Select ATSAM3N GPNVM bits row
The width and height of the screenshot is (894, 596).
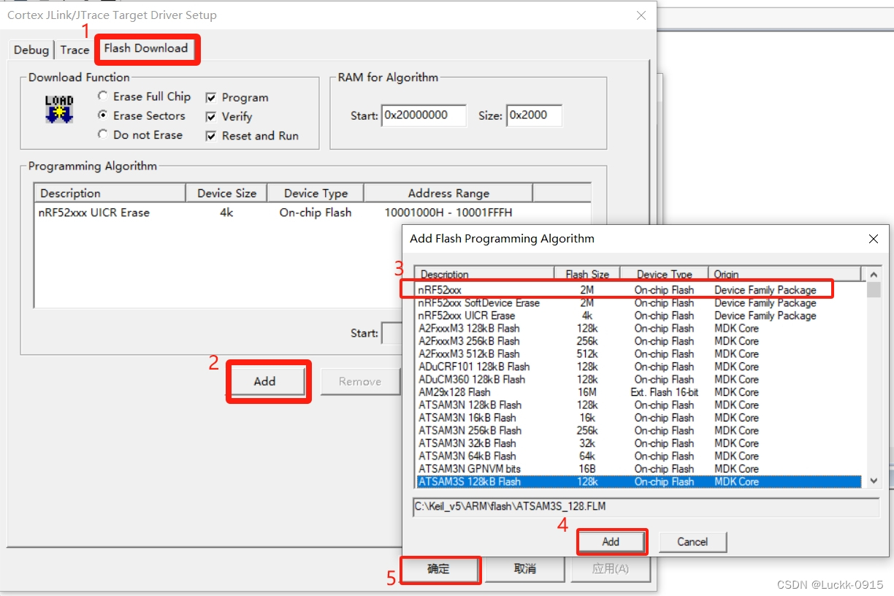point(640,469)
